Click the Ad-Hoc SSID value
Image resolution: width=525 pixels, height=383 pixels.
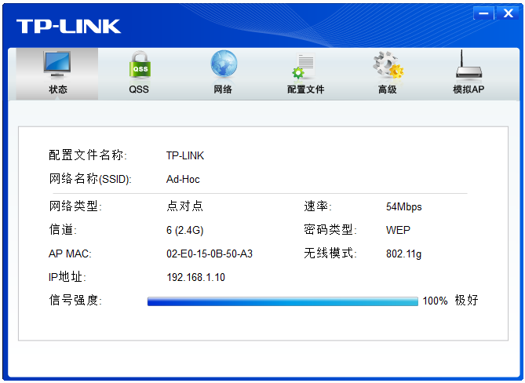click(x=183, y=179)
